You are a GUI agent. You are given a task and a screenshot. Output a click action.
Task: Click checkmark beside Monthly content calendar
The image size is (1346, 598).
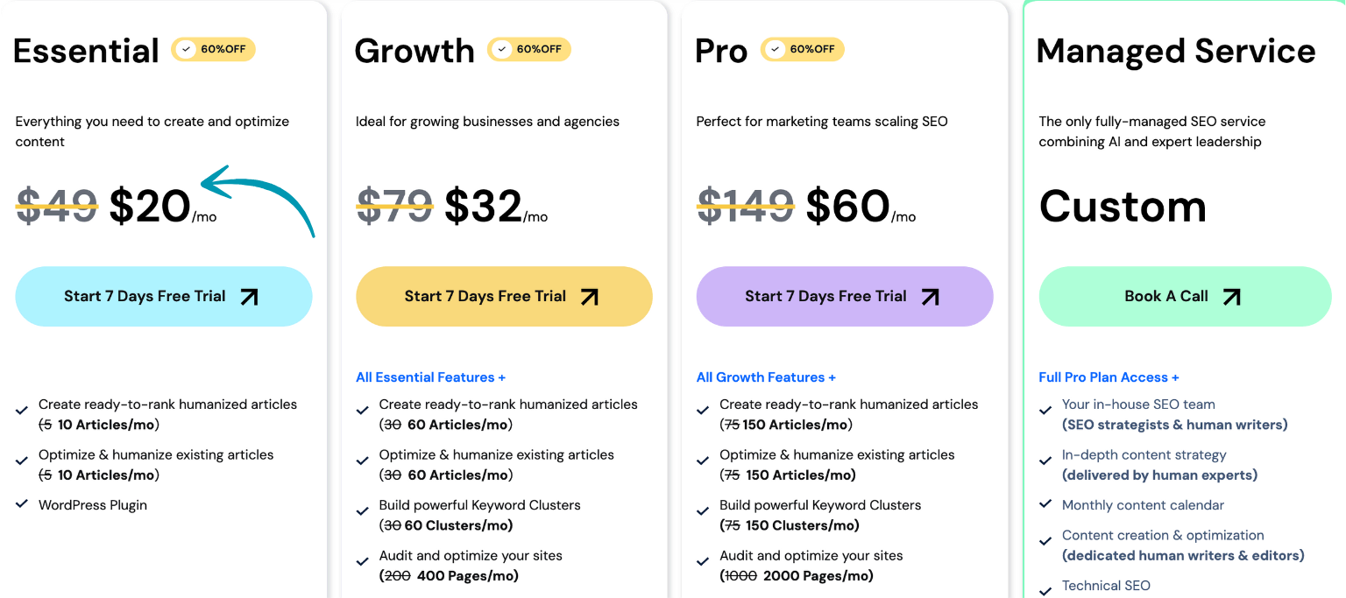[1045, 504]
